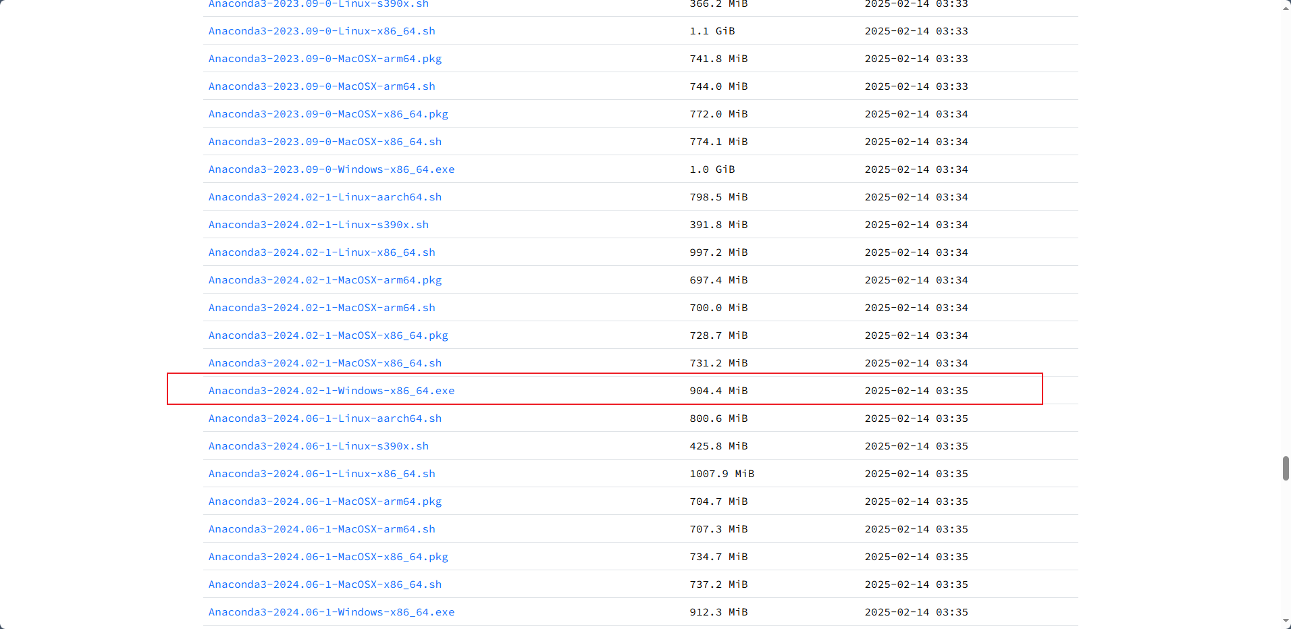Download Anaconda3-2024.02-1-Linux-x86_64.sh
The width and height of the screenshot is (1291, 629).
[321, 252]
